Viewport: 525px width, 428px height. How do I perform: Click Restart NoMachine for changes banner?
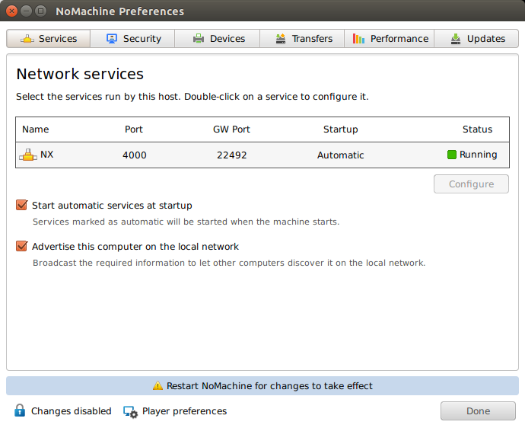[x=262, y=386]
